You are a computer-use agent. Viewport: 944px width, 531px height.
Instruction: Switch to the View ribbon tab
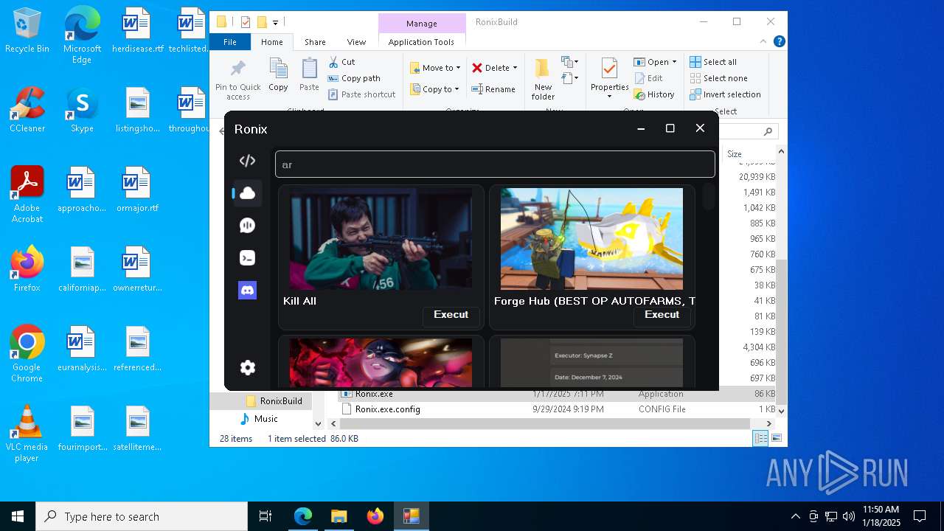(x=356, y=42)
